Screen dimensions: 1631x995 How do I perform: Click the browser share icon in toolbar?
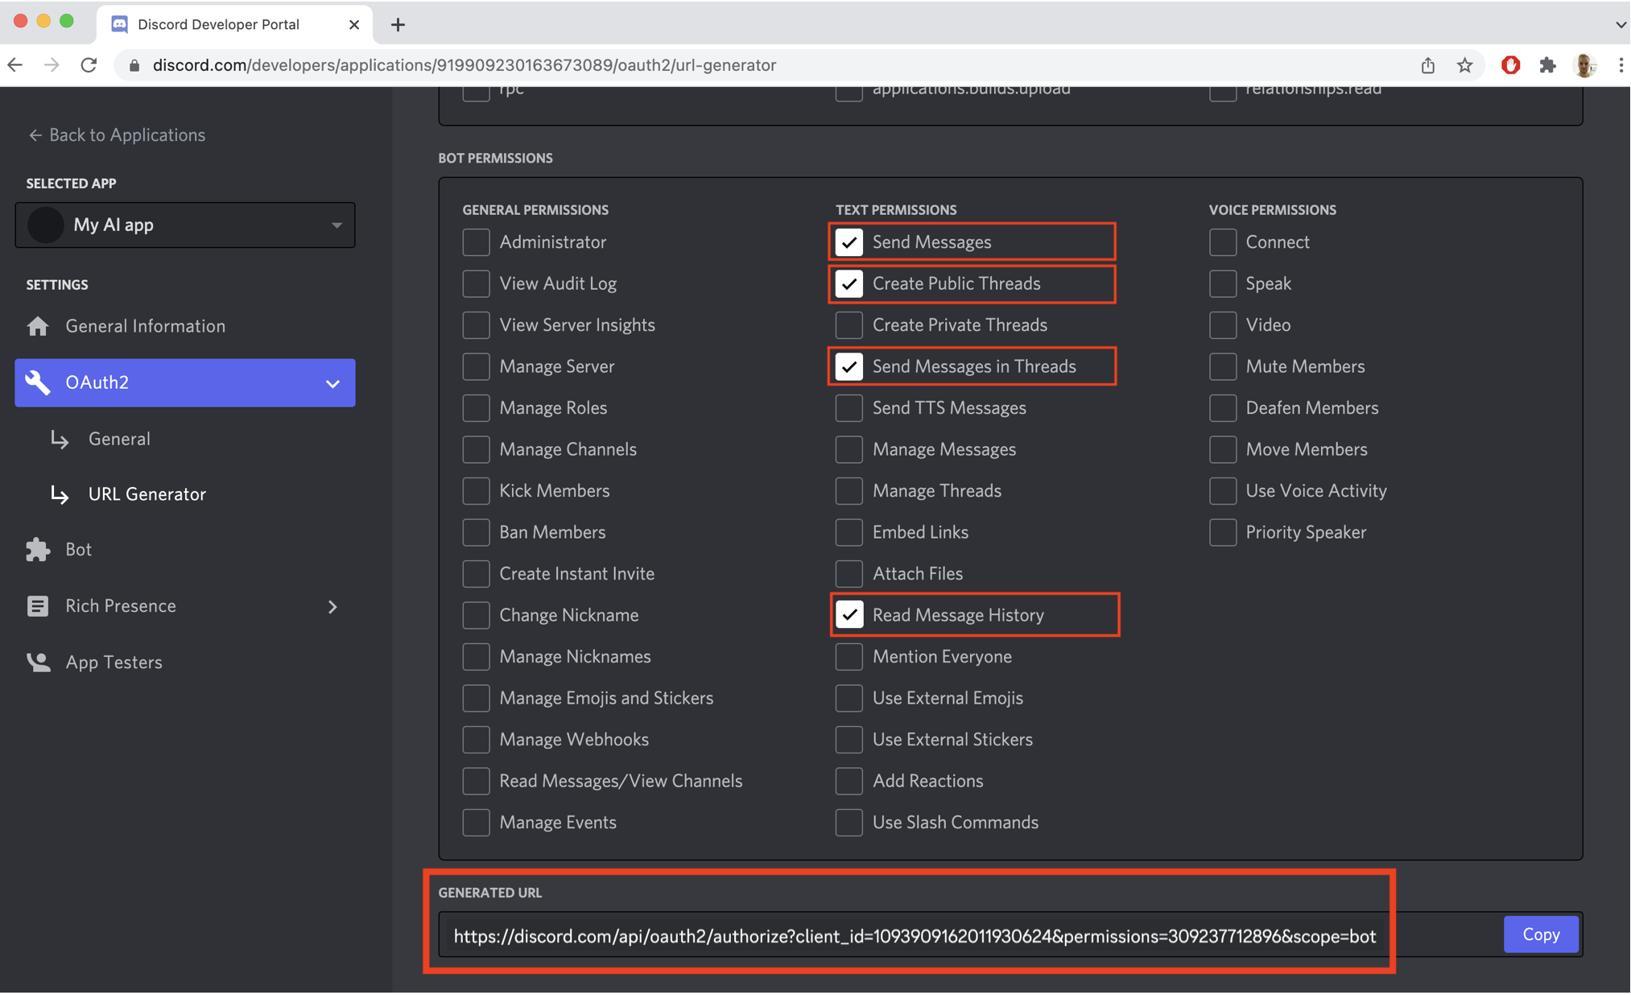tap(1428, 65)
